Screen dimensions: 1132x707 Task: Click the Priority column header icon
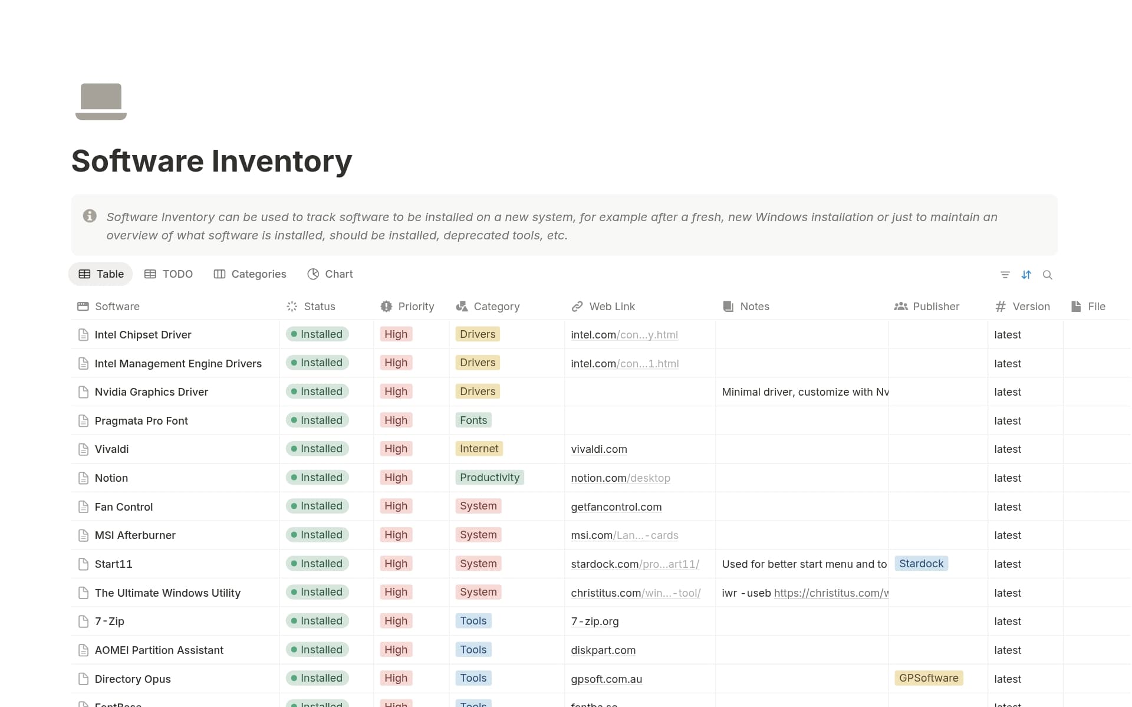[386, 306]
